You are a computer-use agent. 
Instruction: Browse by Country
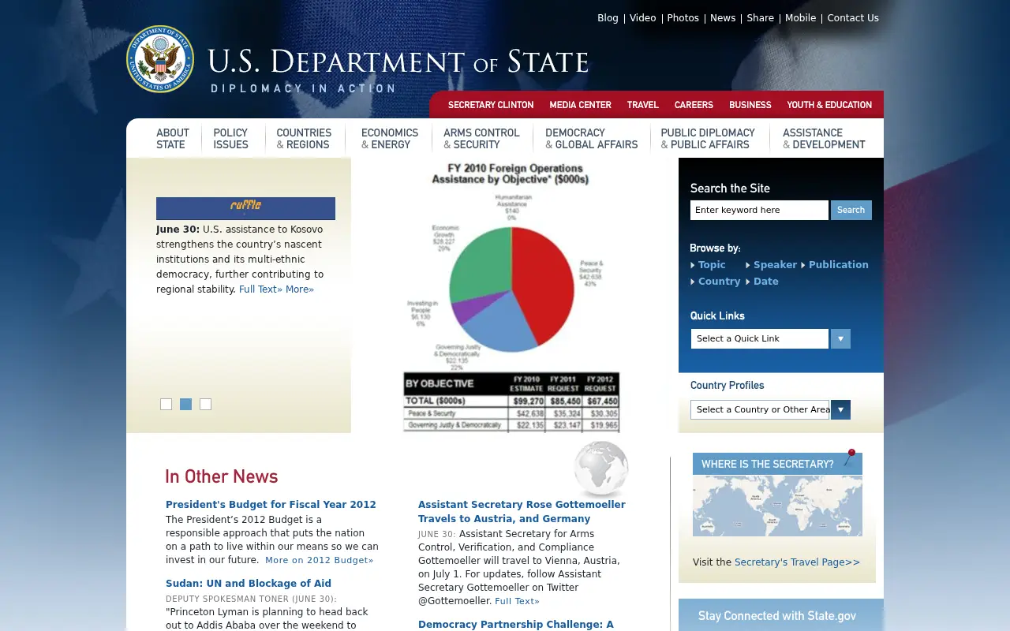[719, 282]
